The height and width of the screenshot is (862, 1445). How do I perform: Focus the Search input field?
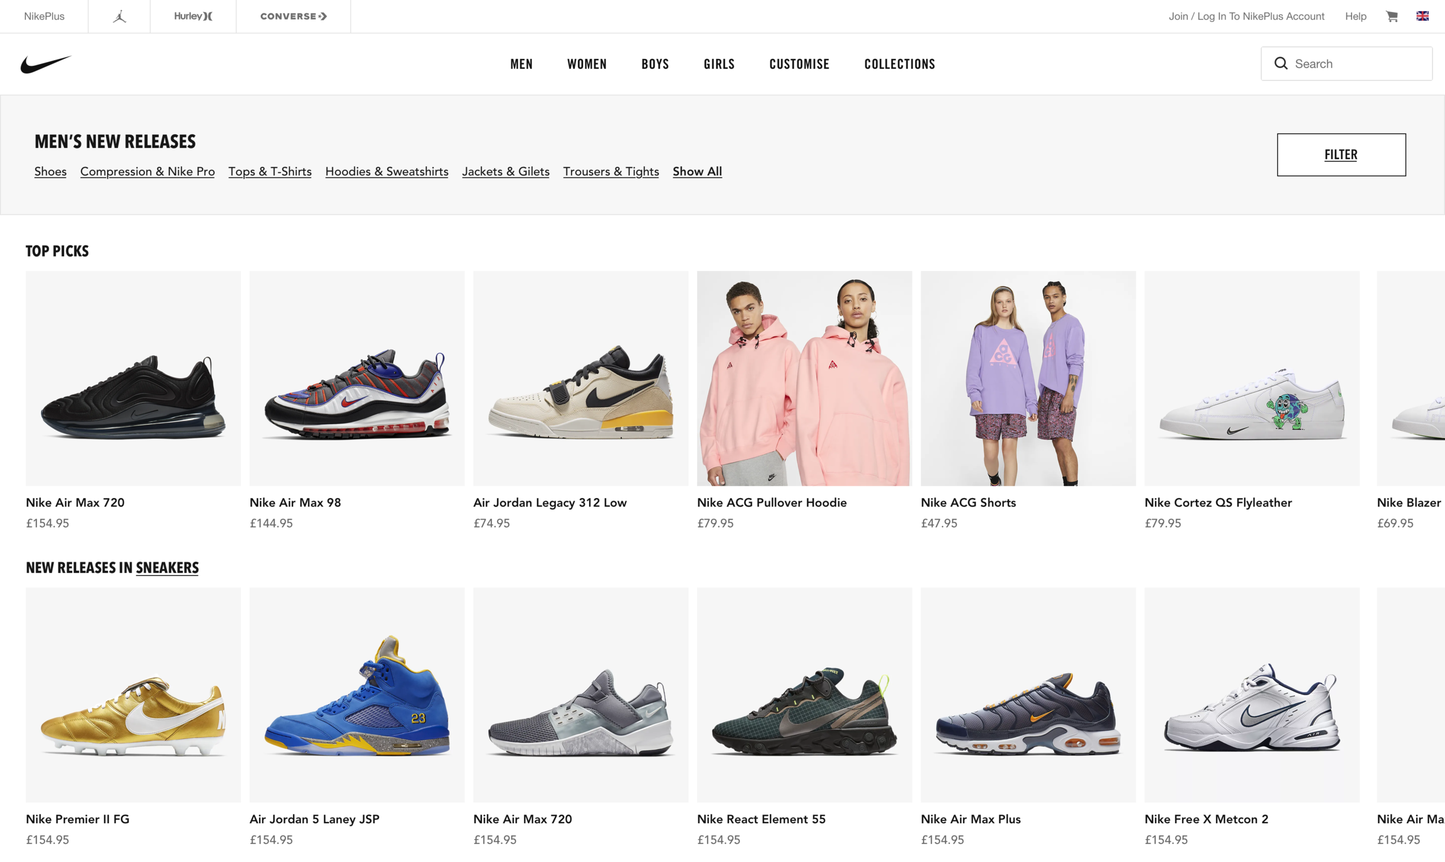point(1346,64)
